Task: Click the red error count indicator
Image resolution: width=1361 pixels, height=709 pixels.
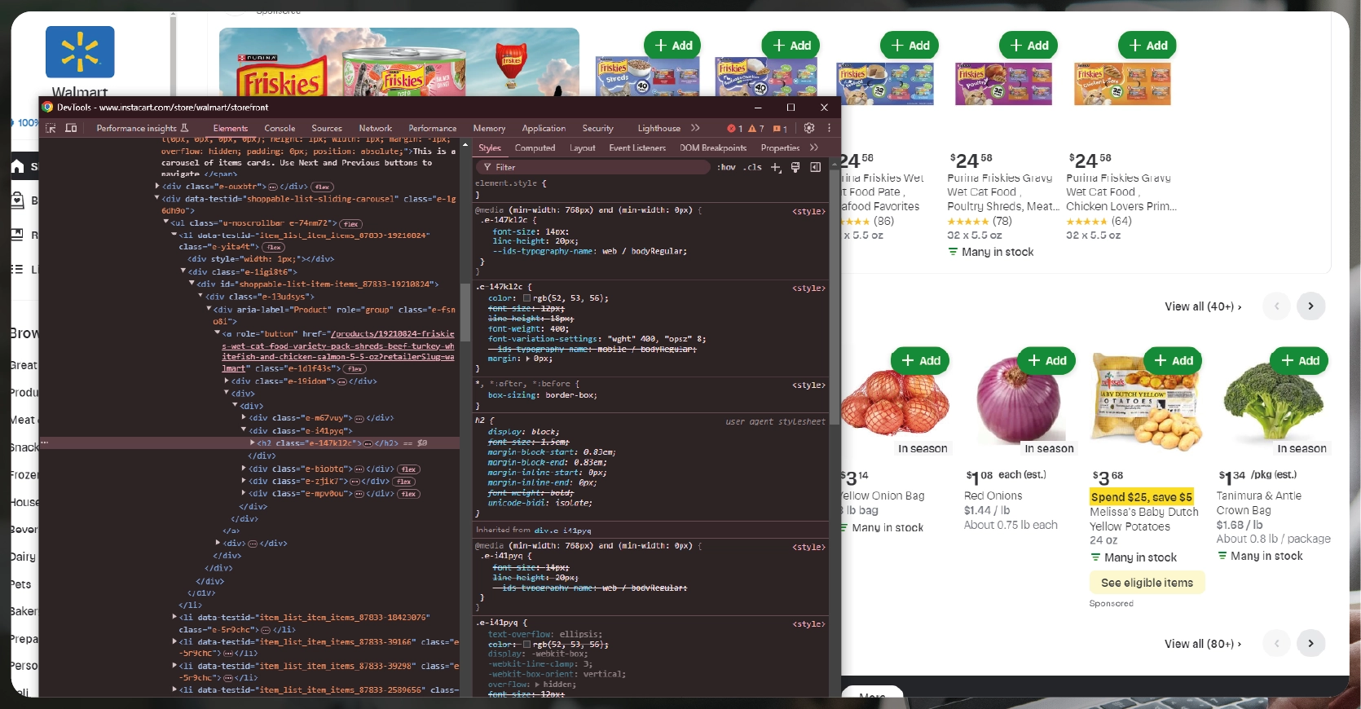Action: click(734, 129)
